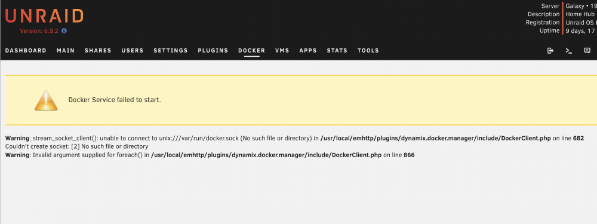
Task: Click the 'Galaxy' server name
Action: tap(575, 6)
